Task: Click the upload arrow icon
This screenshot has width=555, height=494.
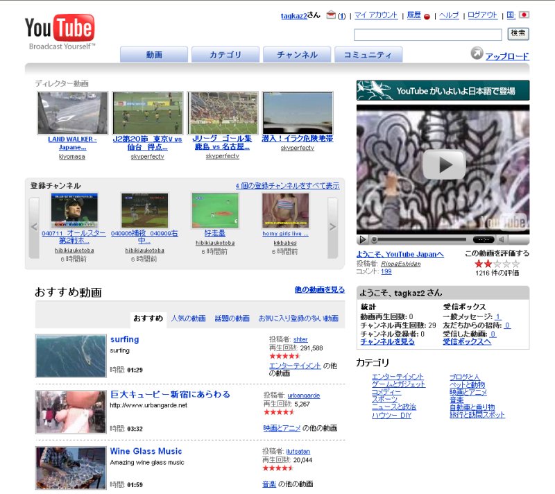Action: (477, 53)
